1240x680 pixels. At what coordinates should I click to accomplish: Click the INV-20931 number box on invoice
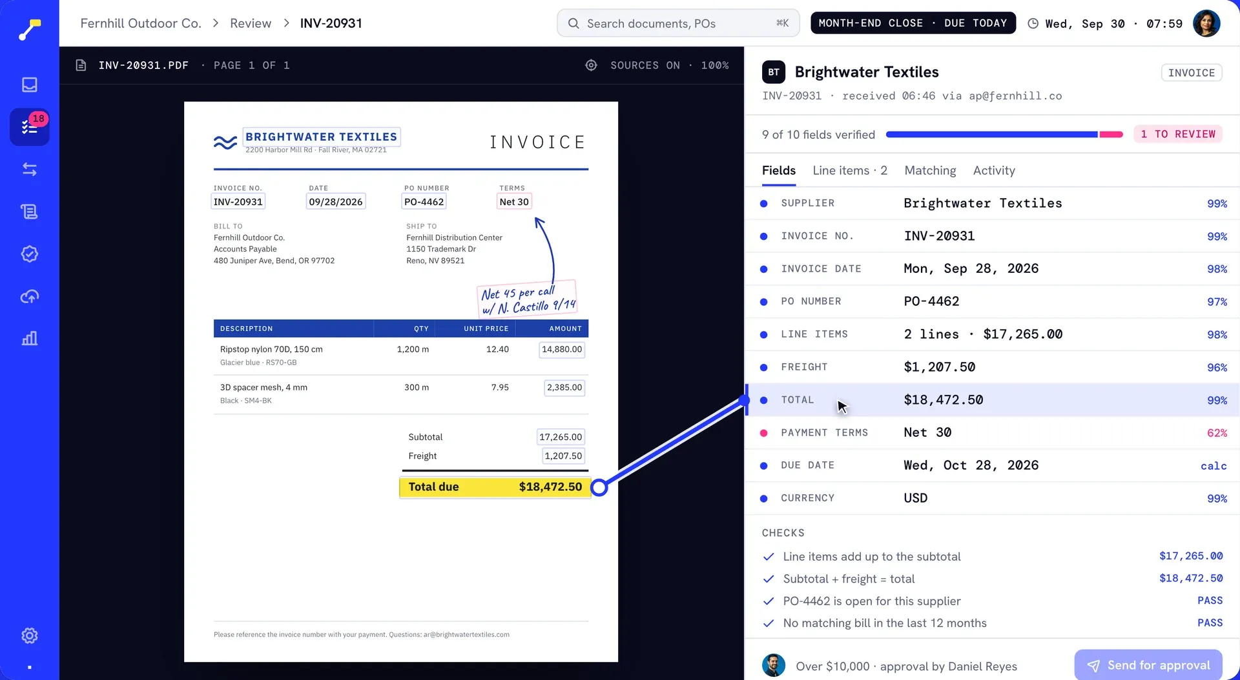[x=238, y=202]
